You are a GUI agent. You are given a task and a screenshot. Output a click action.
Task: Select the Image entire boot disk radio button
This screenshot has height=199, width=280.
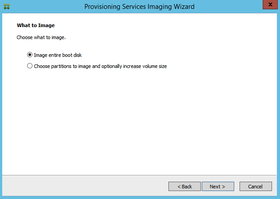pyautogui.click(x=30, y=55)
